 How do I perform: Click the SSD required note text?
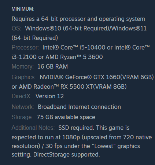(76, 128)
